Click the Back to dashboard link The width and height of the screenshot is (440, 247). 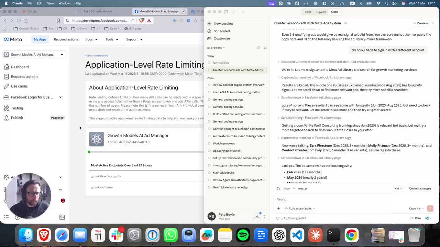[x=97, y=56]
